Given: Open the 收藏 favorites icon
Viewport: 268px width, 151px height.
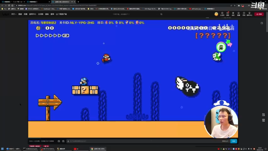Looking at the screenshot, I should click(239, 14).
